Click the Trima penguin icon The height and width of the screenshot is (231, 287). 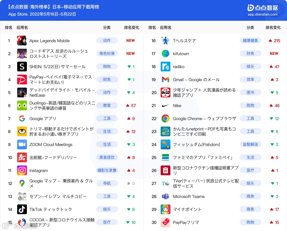[22, 131]
